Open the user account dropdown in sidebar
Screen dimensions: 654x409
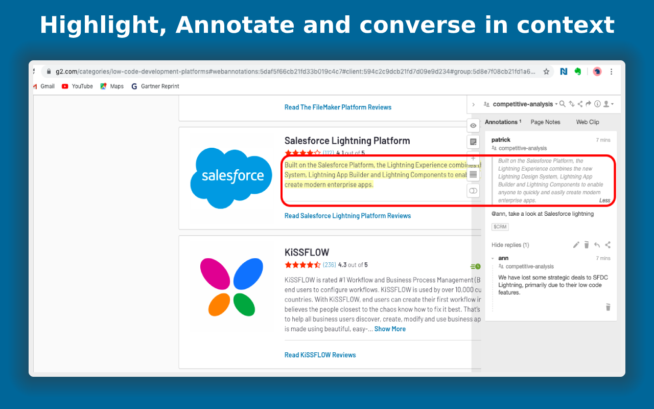tap(607, 104)
